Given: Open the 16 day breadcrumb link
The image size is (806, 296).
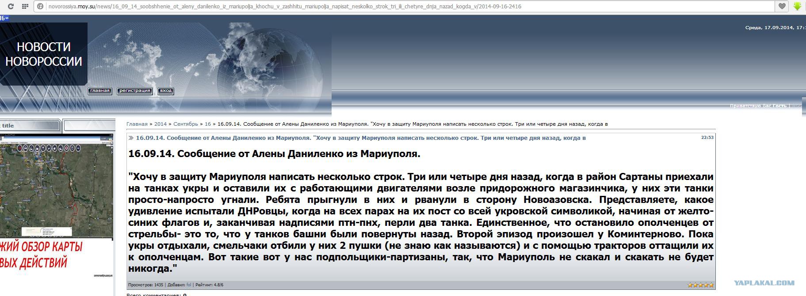Looking at the screenshot, I should click(208, 124).
